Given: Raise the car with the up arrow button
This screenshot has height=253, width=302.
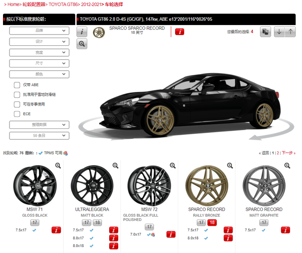Looking at the screenshot, I should [290, 32].
